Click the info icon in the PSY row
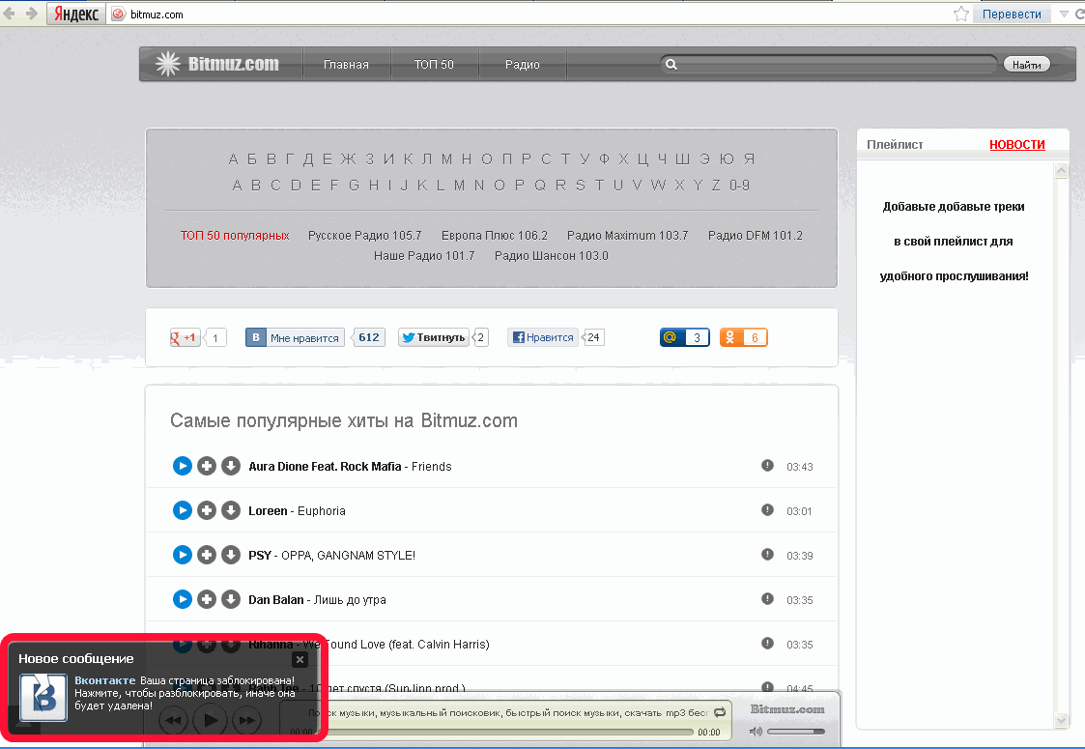 point(767,554)
